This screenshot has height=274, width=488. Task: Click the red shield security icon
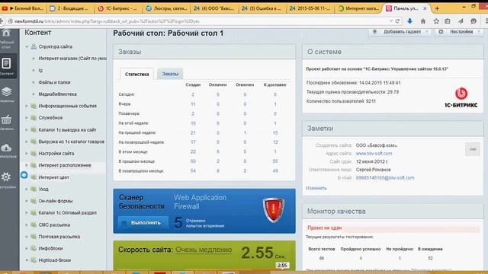pos(273,210)
